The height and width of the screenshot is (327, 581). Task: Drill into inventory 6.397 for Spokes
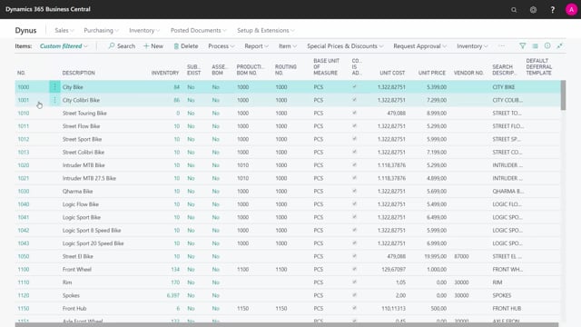click(173, 295)
